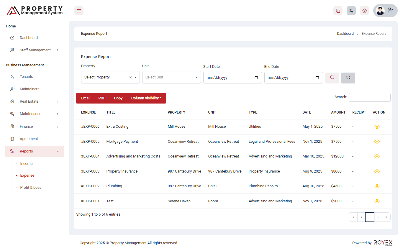
Task: Export the table to Excel
Action: tap(85, 98)
